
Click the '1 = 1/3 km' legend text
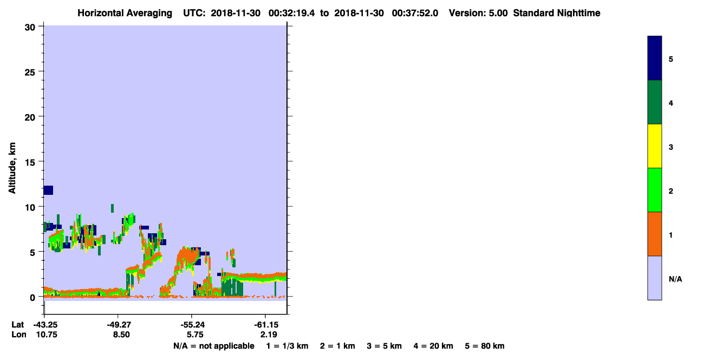pos(287,346)
